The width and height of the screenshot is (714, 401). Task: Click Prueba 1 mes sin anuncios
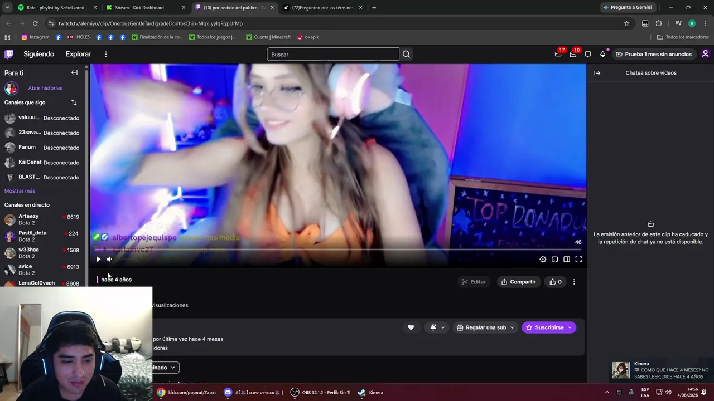[x=653, y=54]
